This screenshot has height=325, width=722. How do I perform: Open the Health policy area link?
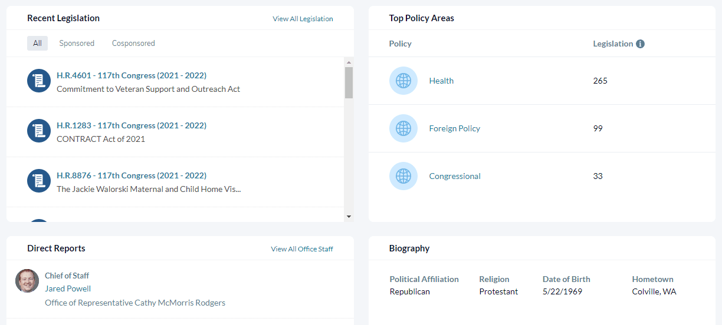(x=441, y=81)
